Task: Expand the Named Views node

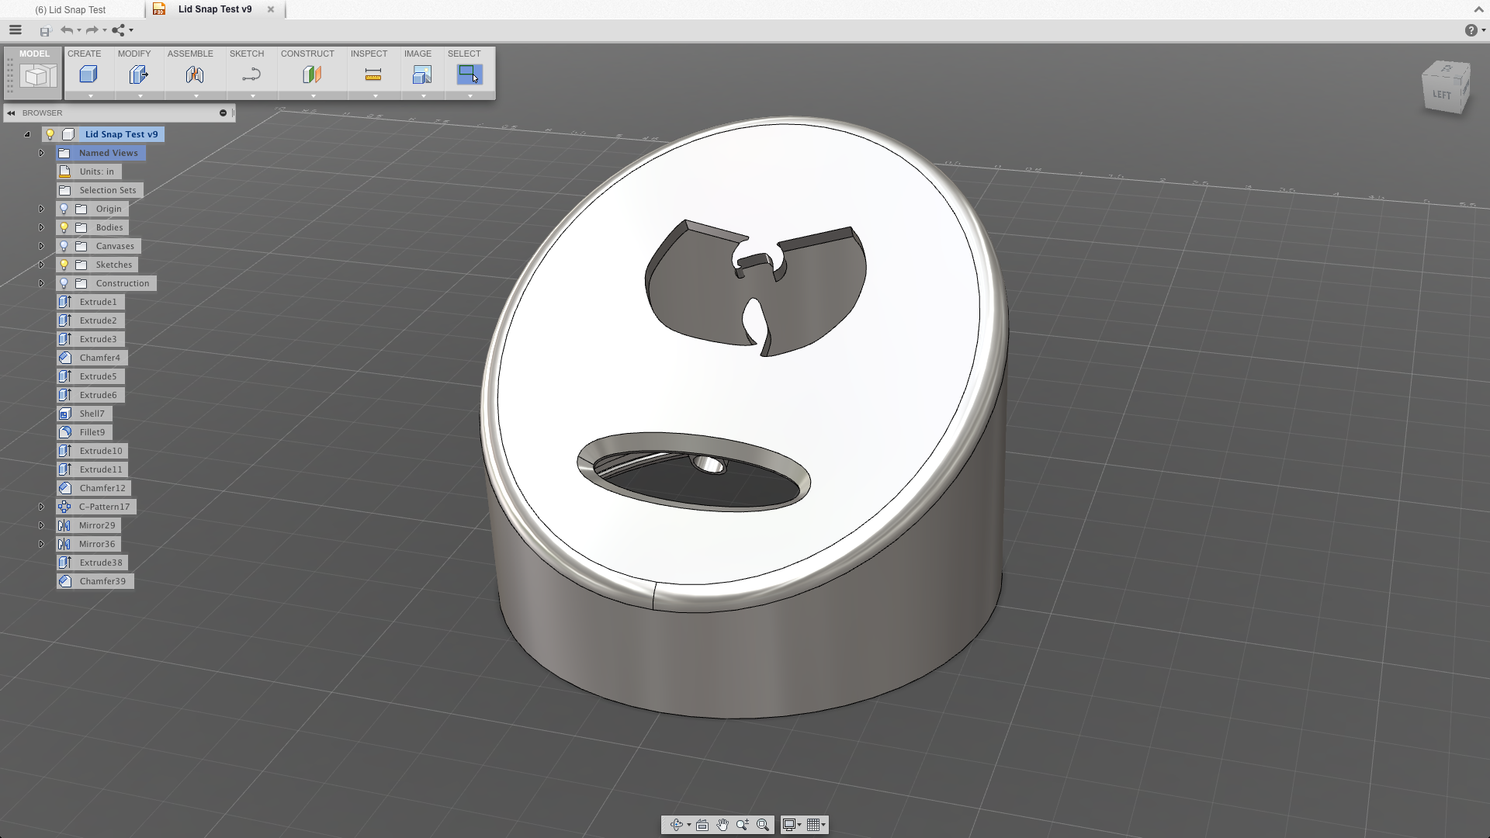Action: (41, 153)
